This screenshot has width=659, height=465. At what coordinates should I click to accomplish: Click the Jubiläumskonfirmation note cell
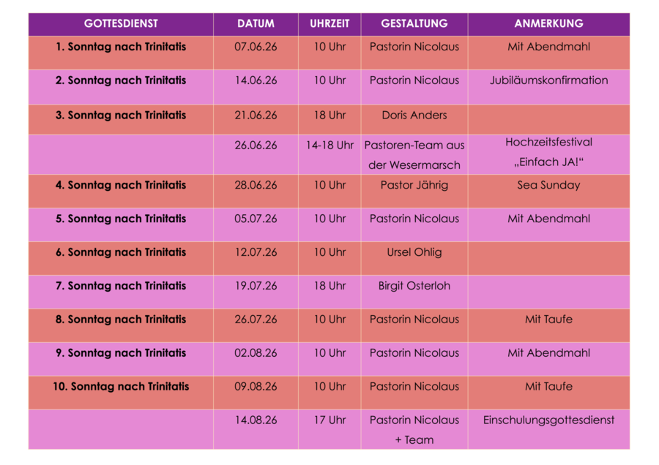click(x=549, y=87)
